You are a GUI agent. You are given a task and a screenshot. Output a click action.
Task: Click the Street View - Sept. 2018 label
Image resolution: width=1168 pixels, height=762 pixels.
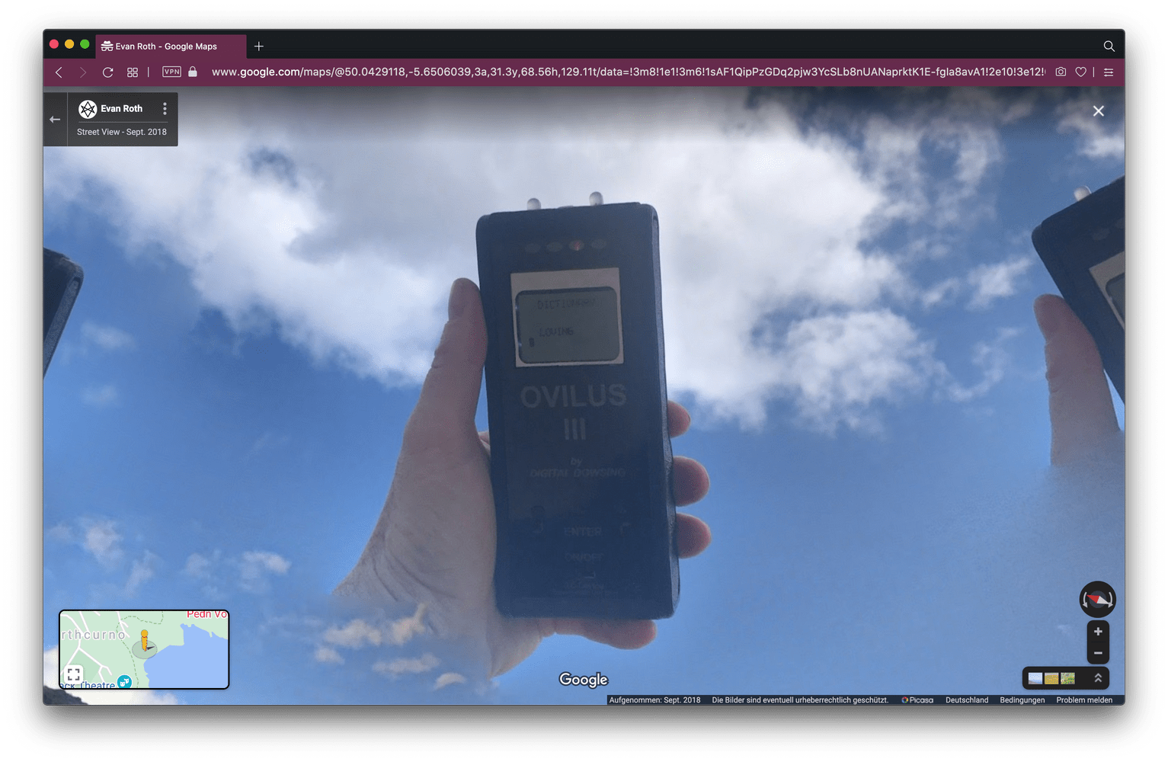click(x=122, y=132)
